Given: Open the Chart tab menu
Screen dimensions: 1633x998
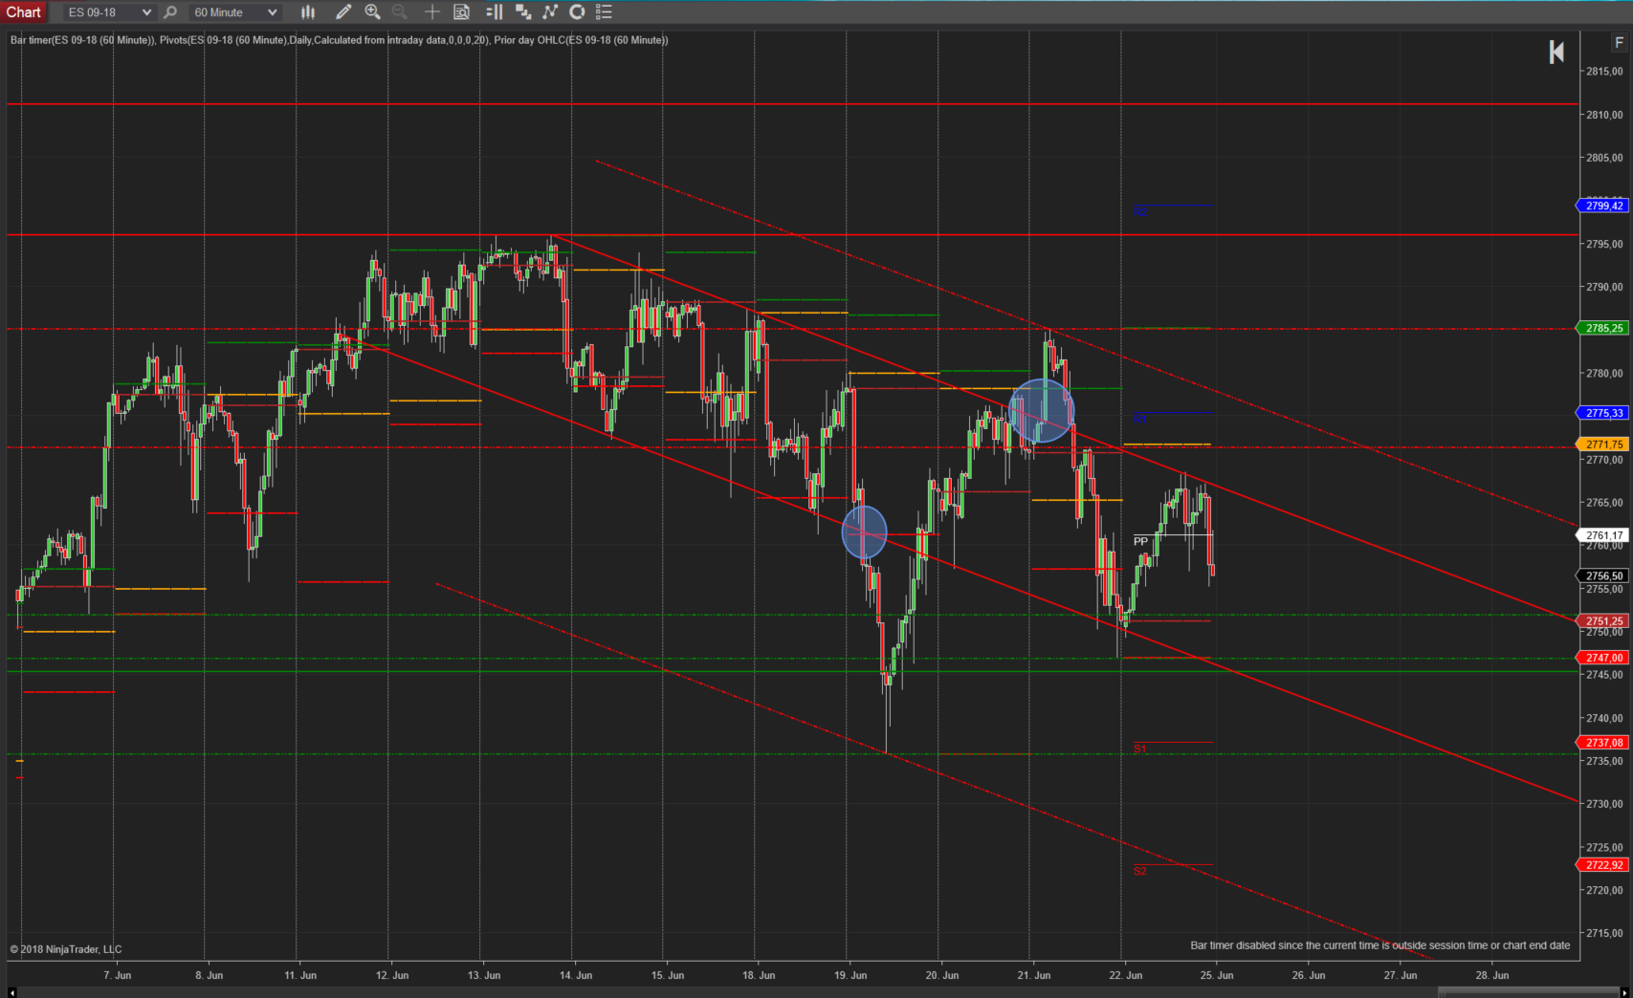Looking at the screenshot, I should coord(24,11).
